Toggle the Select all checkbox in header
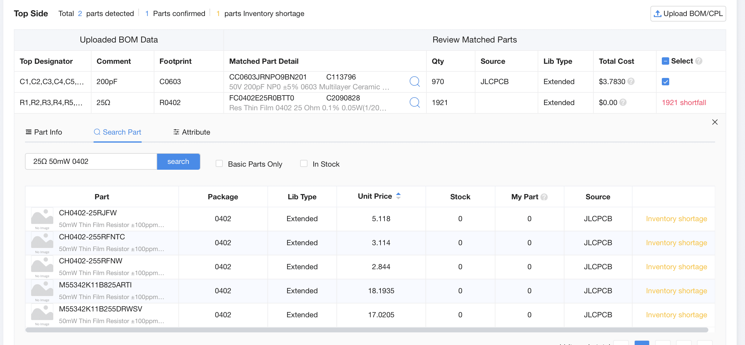The image size is (745, 345). [x=665, y=61]
